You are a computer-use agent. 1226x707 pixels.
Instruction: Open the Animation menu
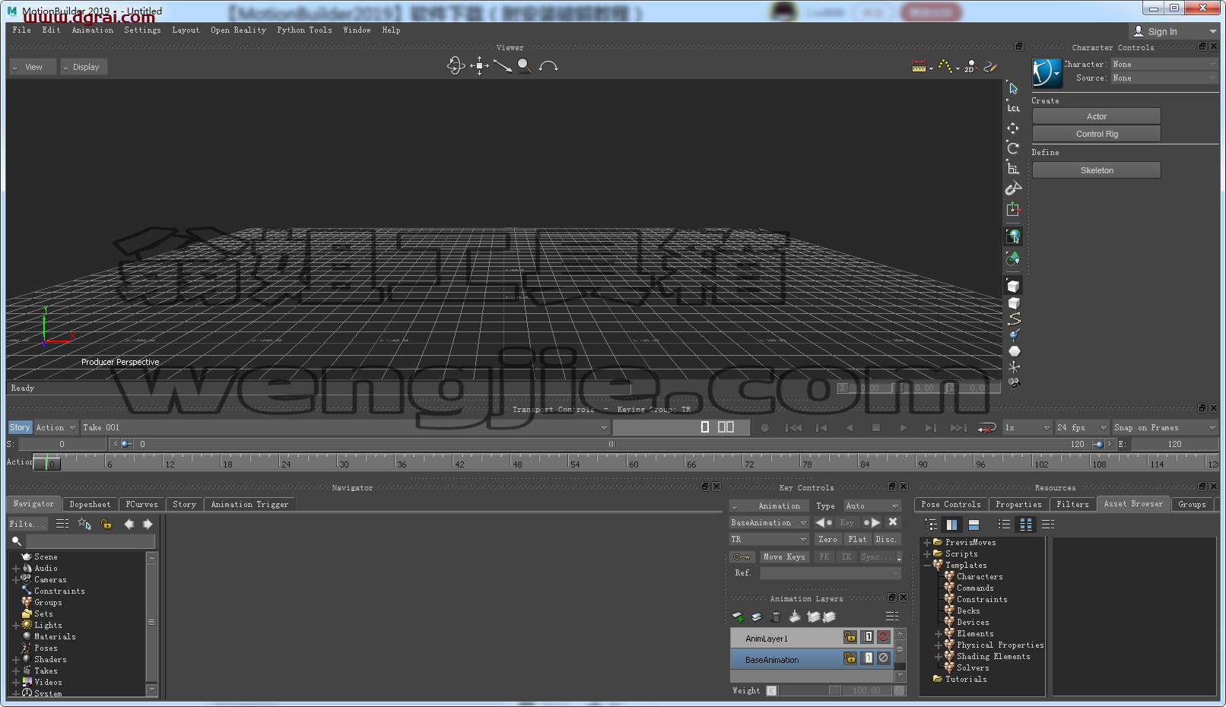(x=92, y=30)
